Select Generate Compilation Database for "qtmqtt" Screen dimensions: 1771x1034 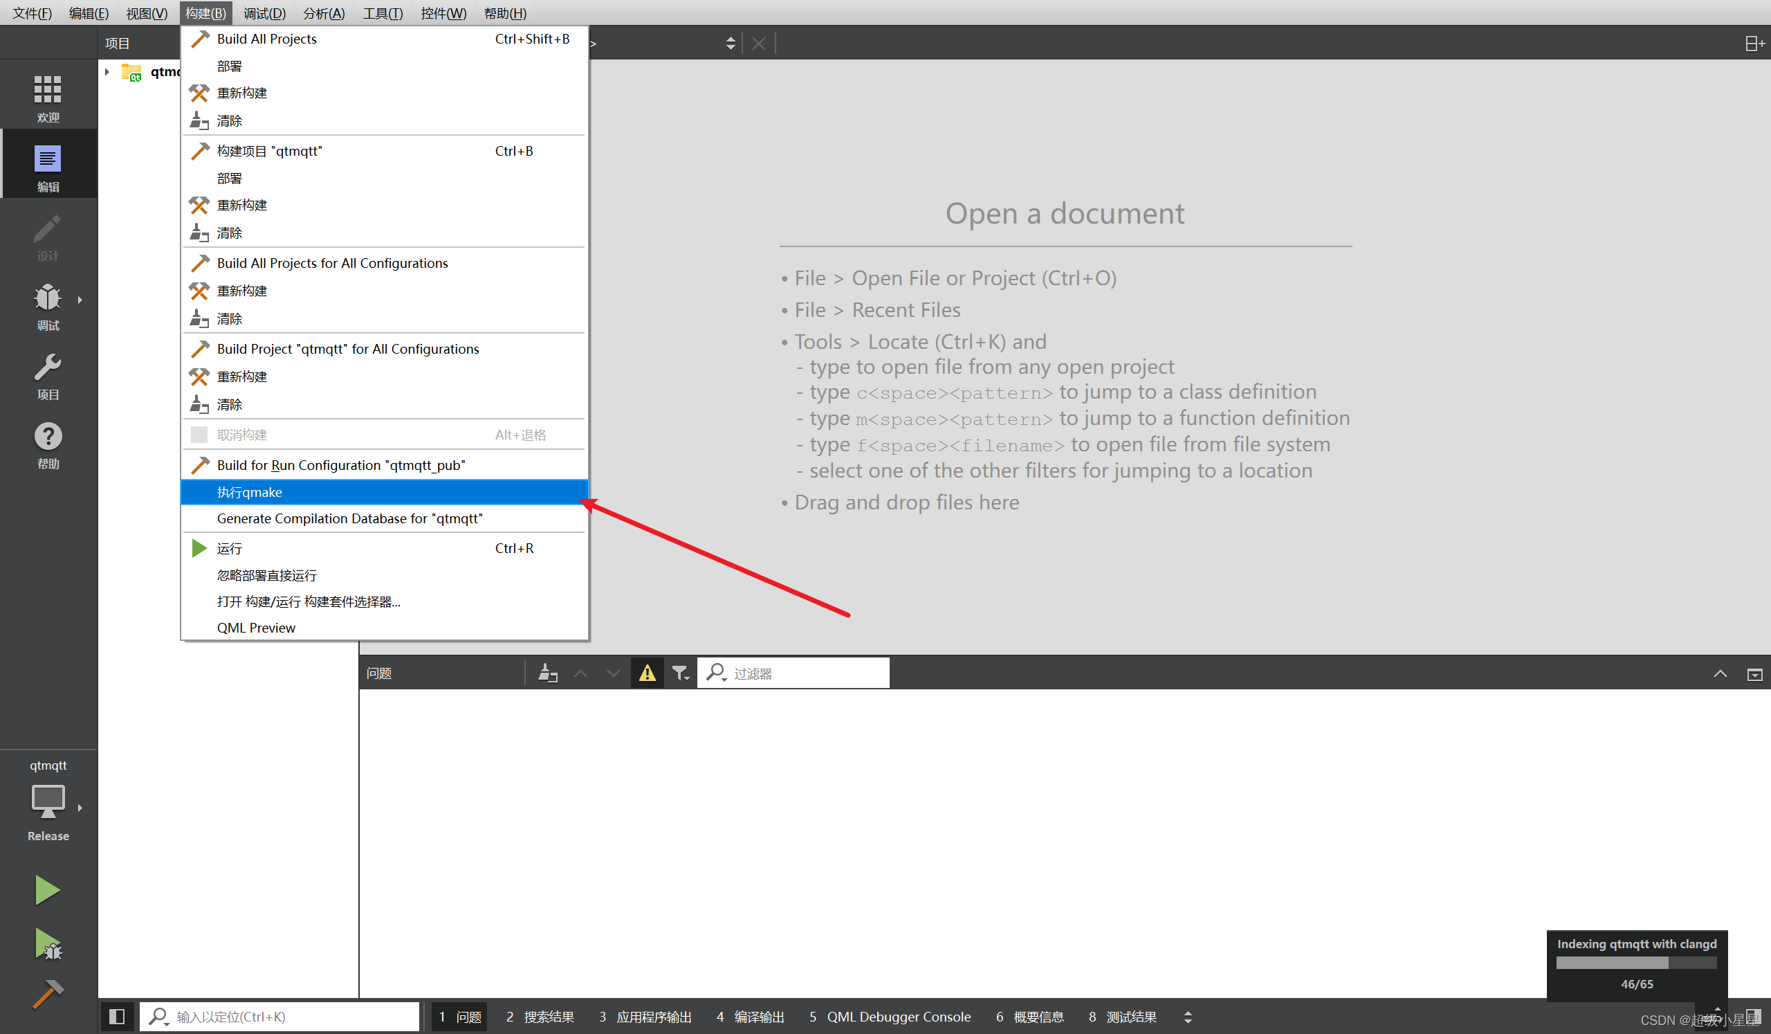[384, 518]
